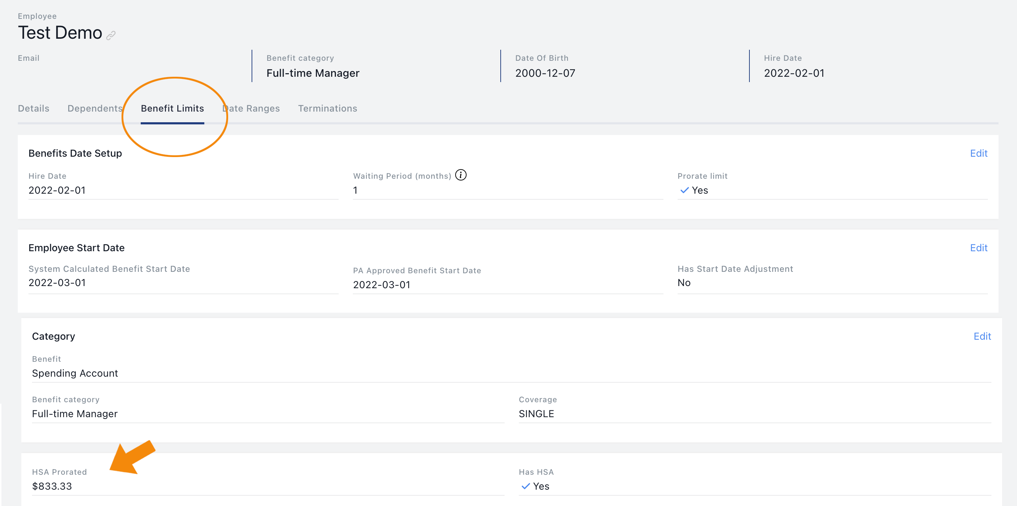Show Waiting Period info tooltip icon
This screenshot has width=1017, height=506.
461,175
